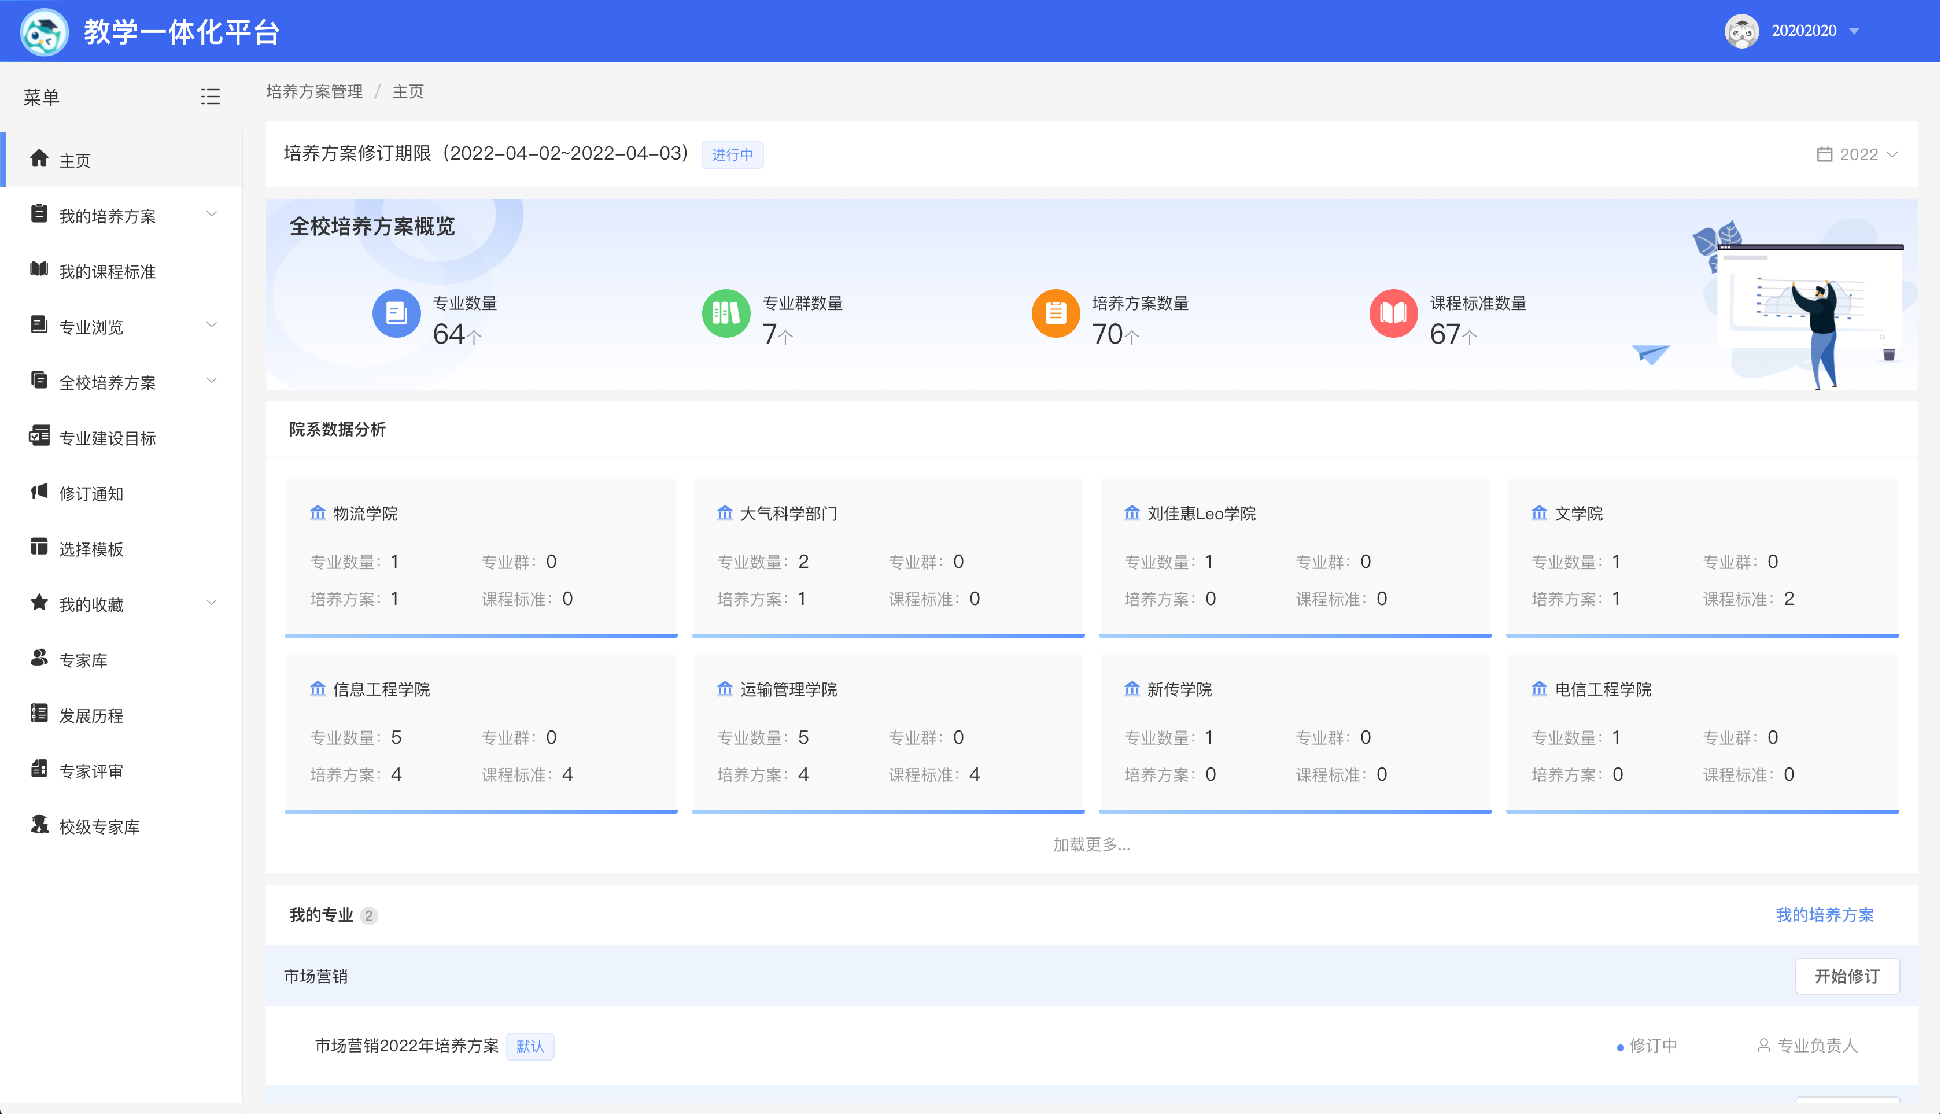
Task: Click the 全校培养方案概览 heading
Action: pos(372,227)
